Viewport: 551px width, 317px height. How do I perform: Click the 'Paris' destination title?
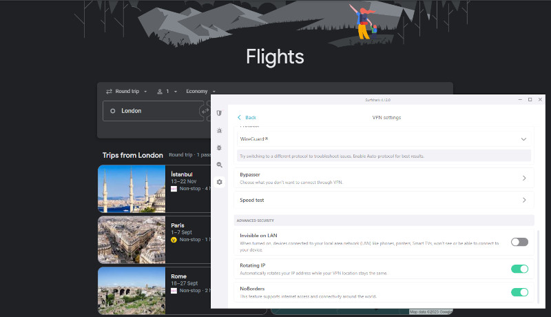click(178, 225)
